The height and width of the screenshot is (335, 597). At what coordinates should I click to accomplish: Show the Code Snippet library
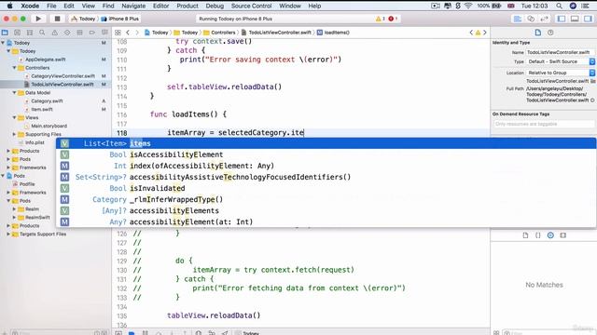pyautogui.click(x=538, y=235)
